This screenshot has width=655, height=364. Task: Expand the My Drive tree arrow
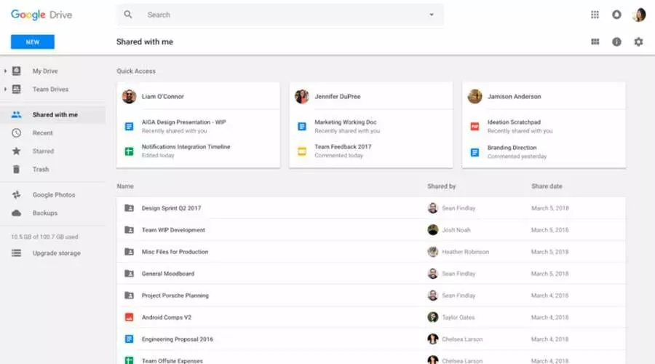pyautogui.click(x=5, y=71)
